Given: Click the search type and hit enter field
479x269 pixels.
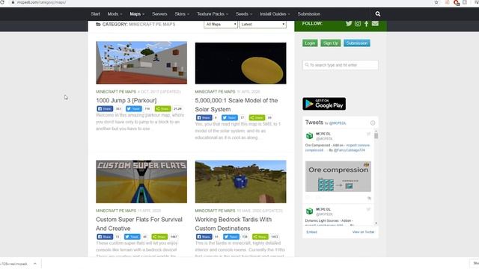Looking at the screenshot, I should click(x=341, y=65).
